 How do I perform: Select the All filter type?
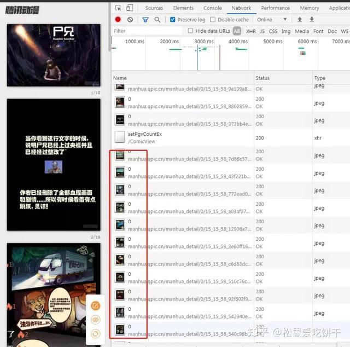(237, 31)
